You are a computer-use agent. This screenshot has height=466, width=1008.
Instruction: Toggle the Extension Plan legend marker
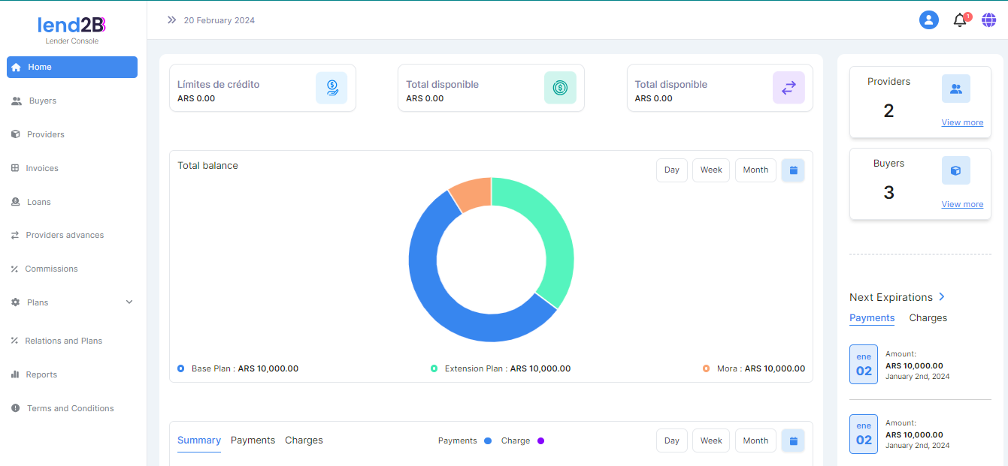434,368
